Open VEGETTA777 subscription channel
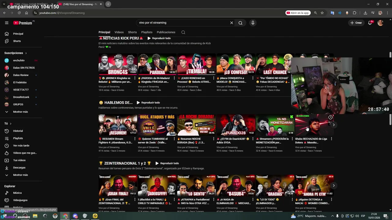 [21, 90]
